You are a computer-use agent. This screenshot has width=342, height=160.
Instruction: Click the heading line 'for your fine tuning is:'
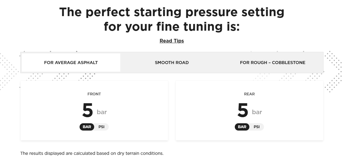coord(172,26)
